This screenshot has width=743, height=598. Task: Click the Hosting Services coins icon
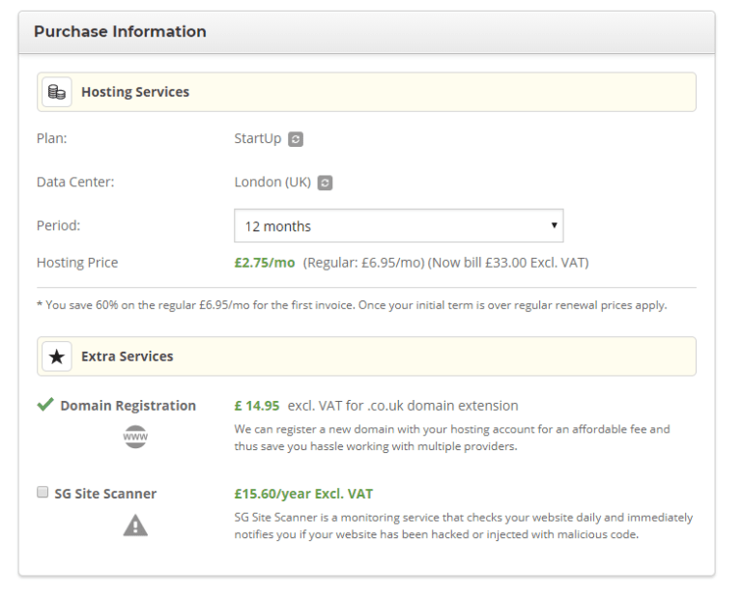[x=57, y=93]
